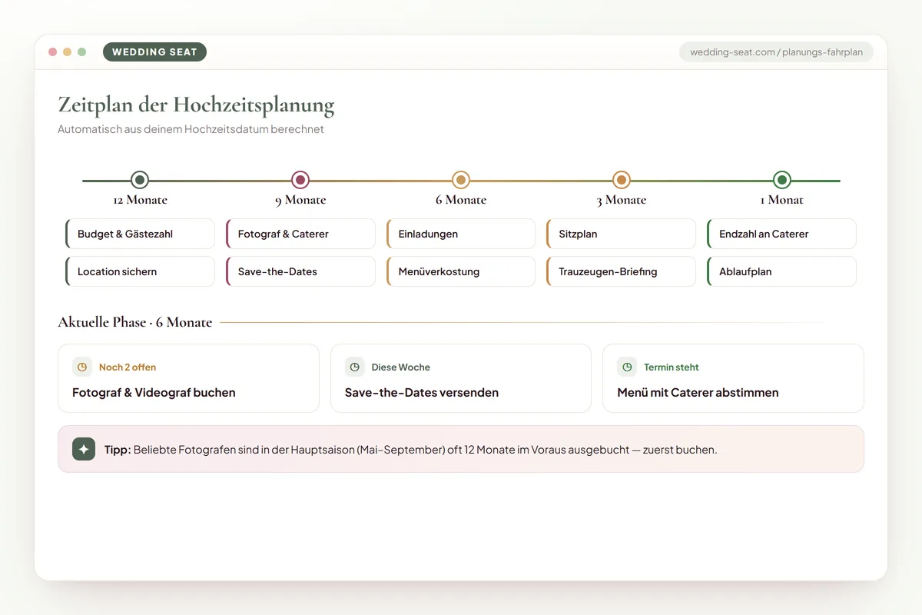
Task: Click the "Termin steht" status label
Action: [x=672, y=367]
